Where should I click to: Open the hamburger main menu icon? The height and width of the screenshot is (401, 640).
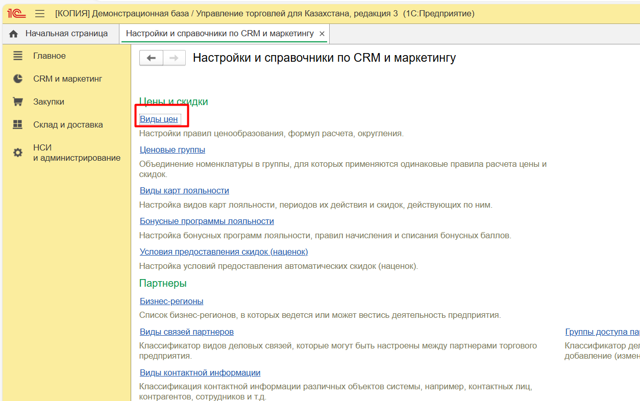(x=40, y=14)
